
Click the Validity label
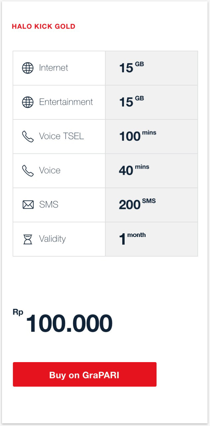52,239
